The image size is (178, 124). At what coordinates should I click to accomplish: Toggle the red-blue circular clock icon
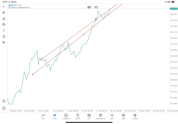[x=96, y=7]
